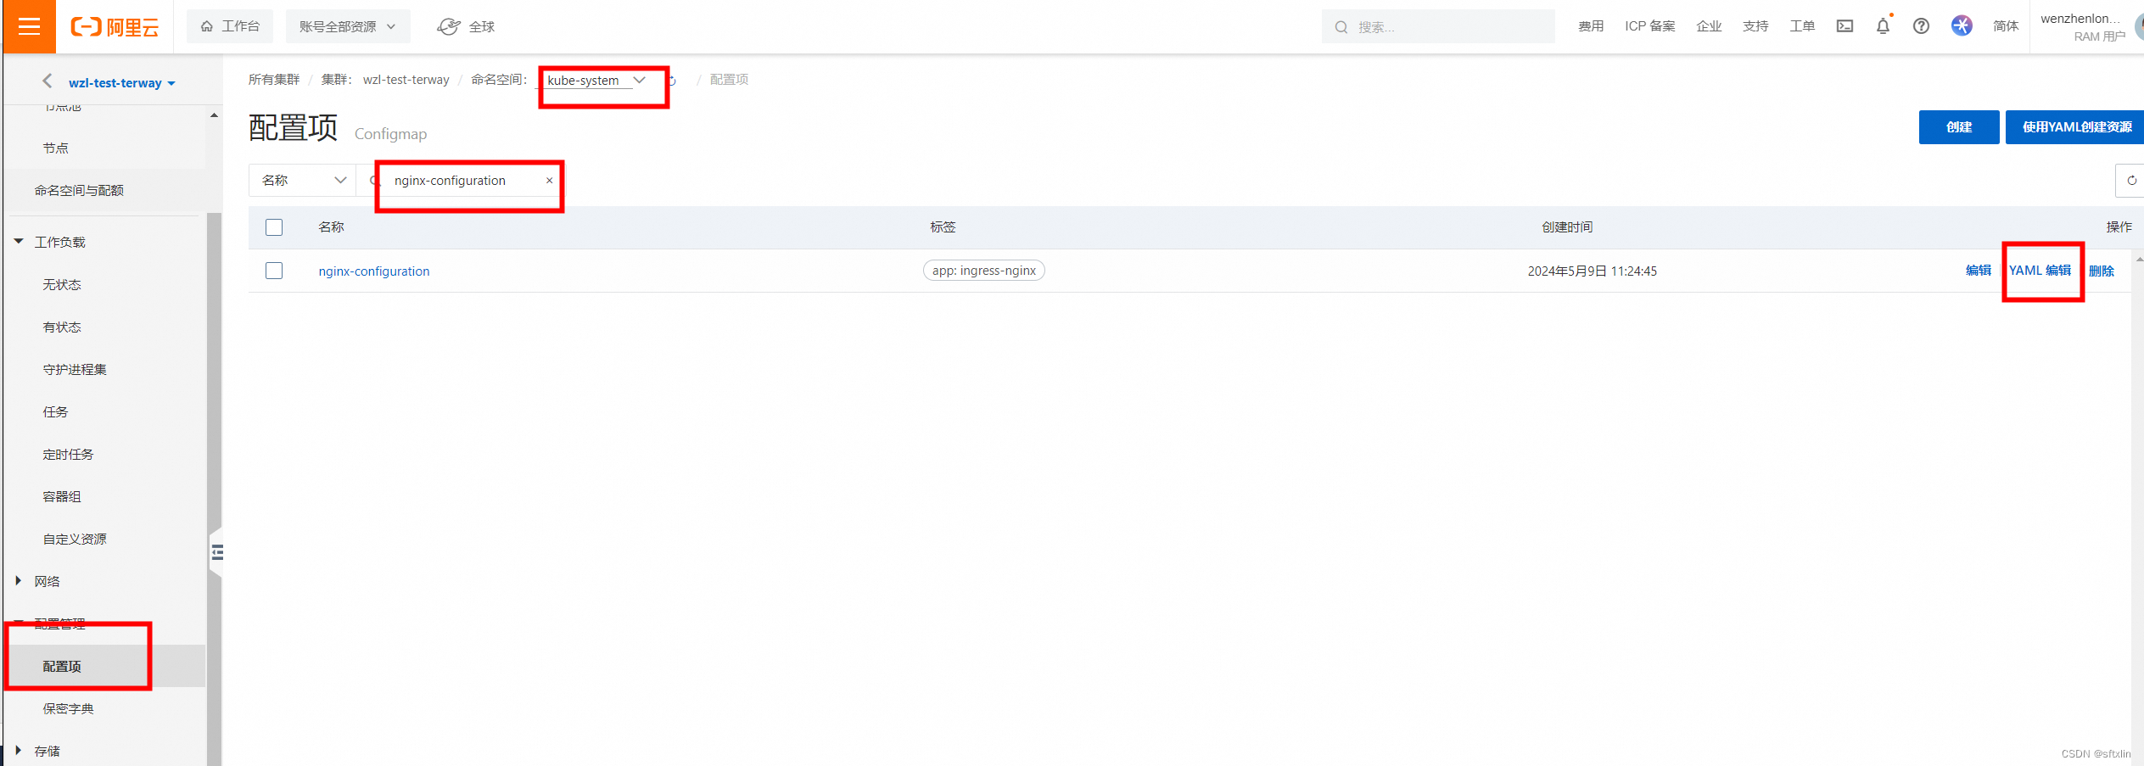Open 配置项 in sidebar

(x=62, y=666)
